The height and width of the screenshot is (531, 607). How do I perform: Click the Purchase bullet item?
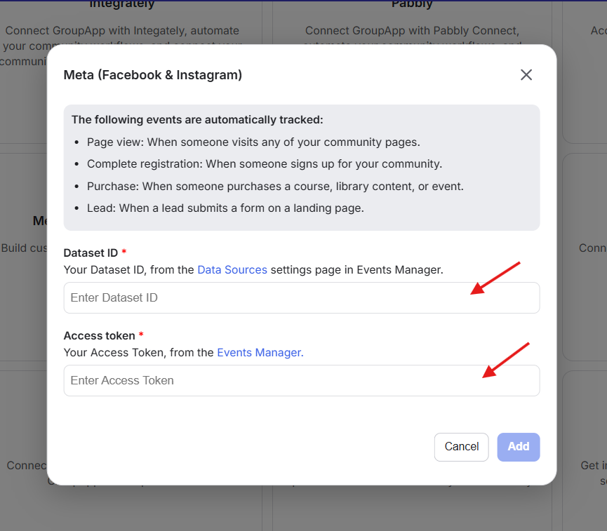pyautogui.click(x=275, y=186)
